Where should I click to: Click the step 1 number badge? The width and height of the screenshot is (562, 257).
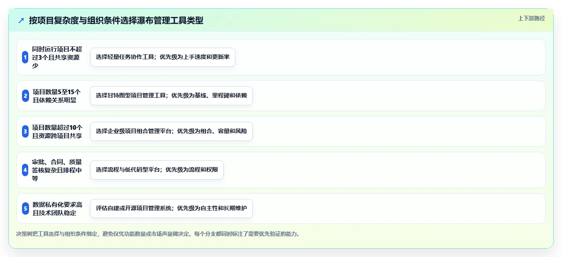click(25, 57)
